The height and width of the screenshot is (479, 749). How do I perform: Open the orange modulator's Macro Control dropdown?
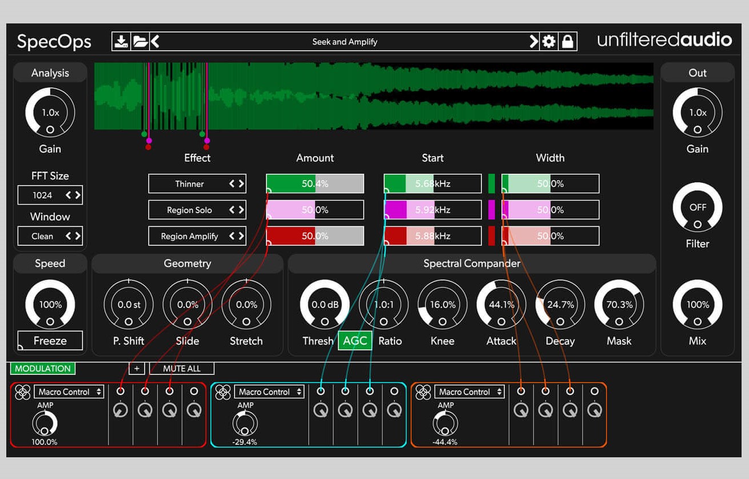(x=469, y=392)
